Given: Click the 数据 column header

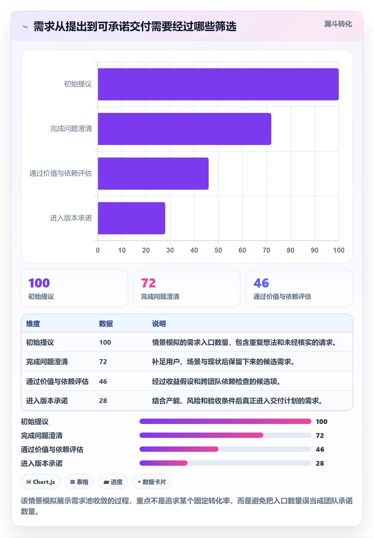Looking at the screenshot, I should [x=106, y=324].
